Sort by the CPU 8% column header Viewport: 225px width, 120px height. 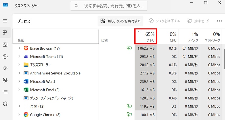[x=167, y=36]
